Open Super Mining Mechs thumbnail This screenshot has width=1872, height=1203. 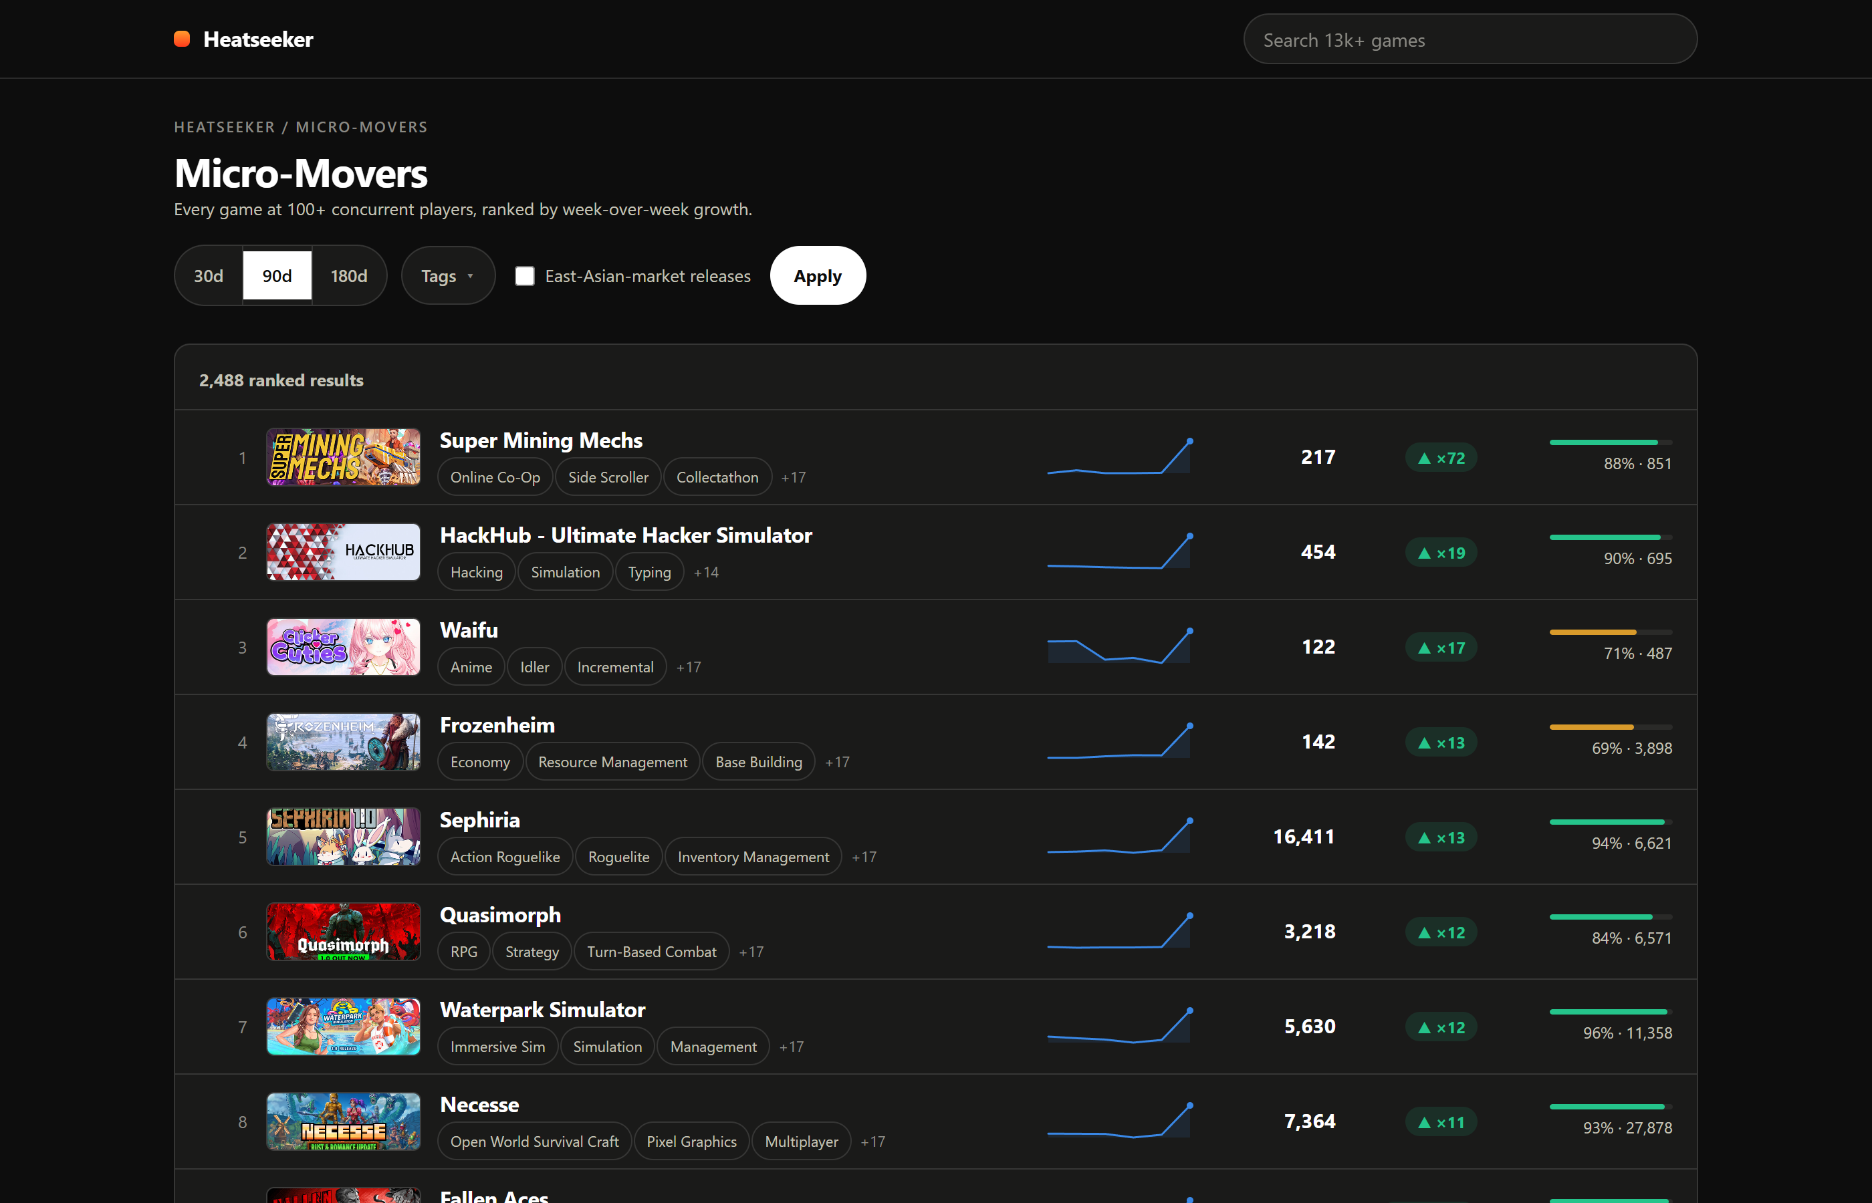pyautogui.click(x=343, y=457)
